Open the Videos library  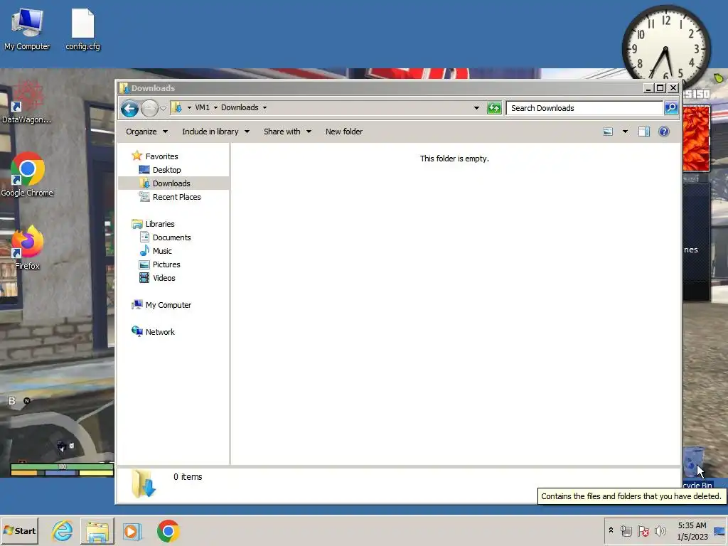164,278
